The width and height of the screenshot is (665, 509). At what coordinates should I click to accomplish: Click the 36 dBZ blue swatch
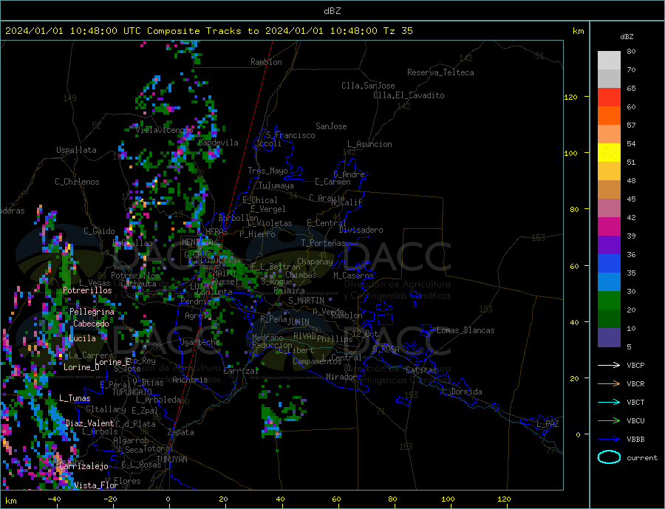click(609, 264)
